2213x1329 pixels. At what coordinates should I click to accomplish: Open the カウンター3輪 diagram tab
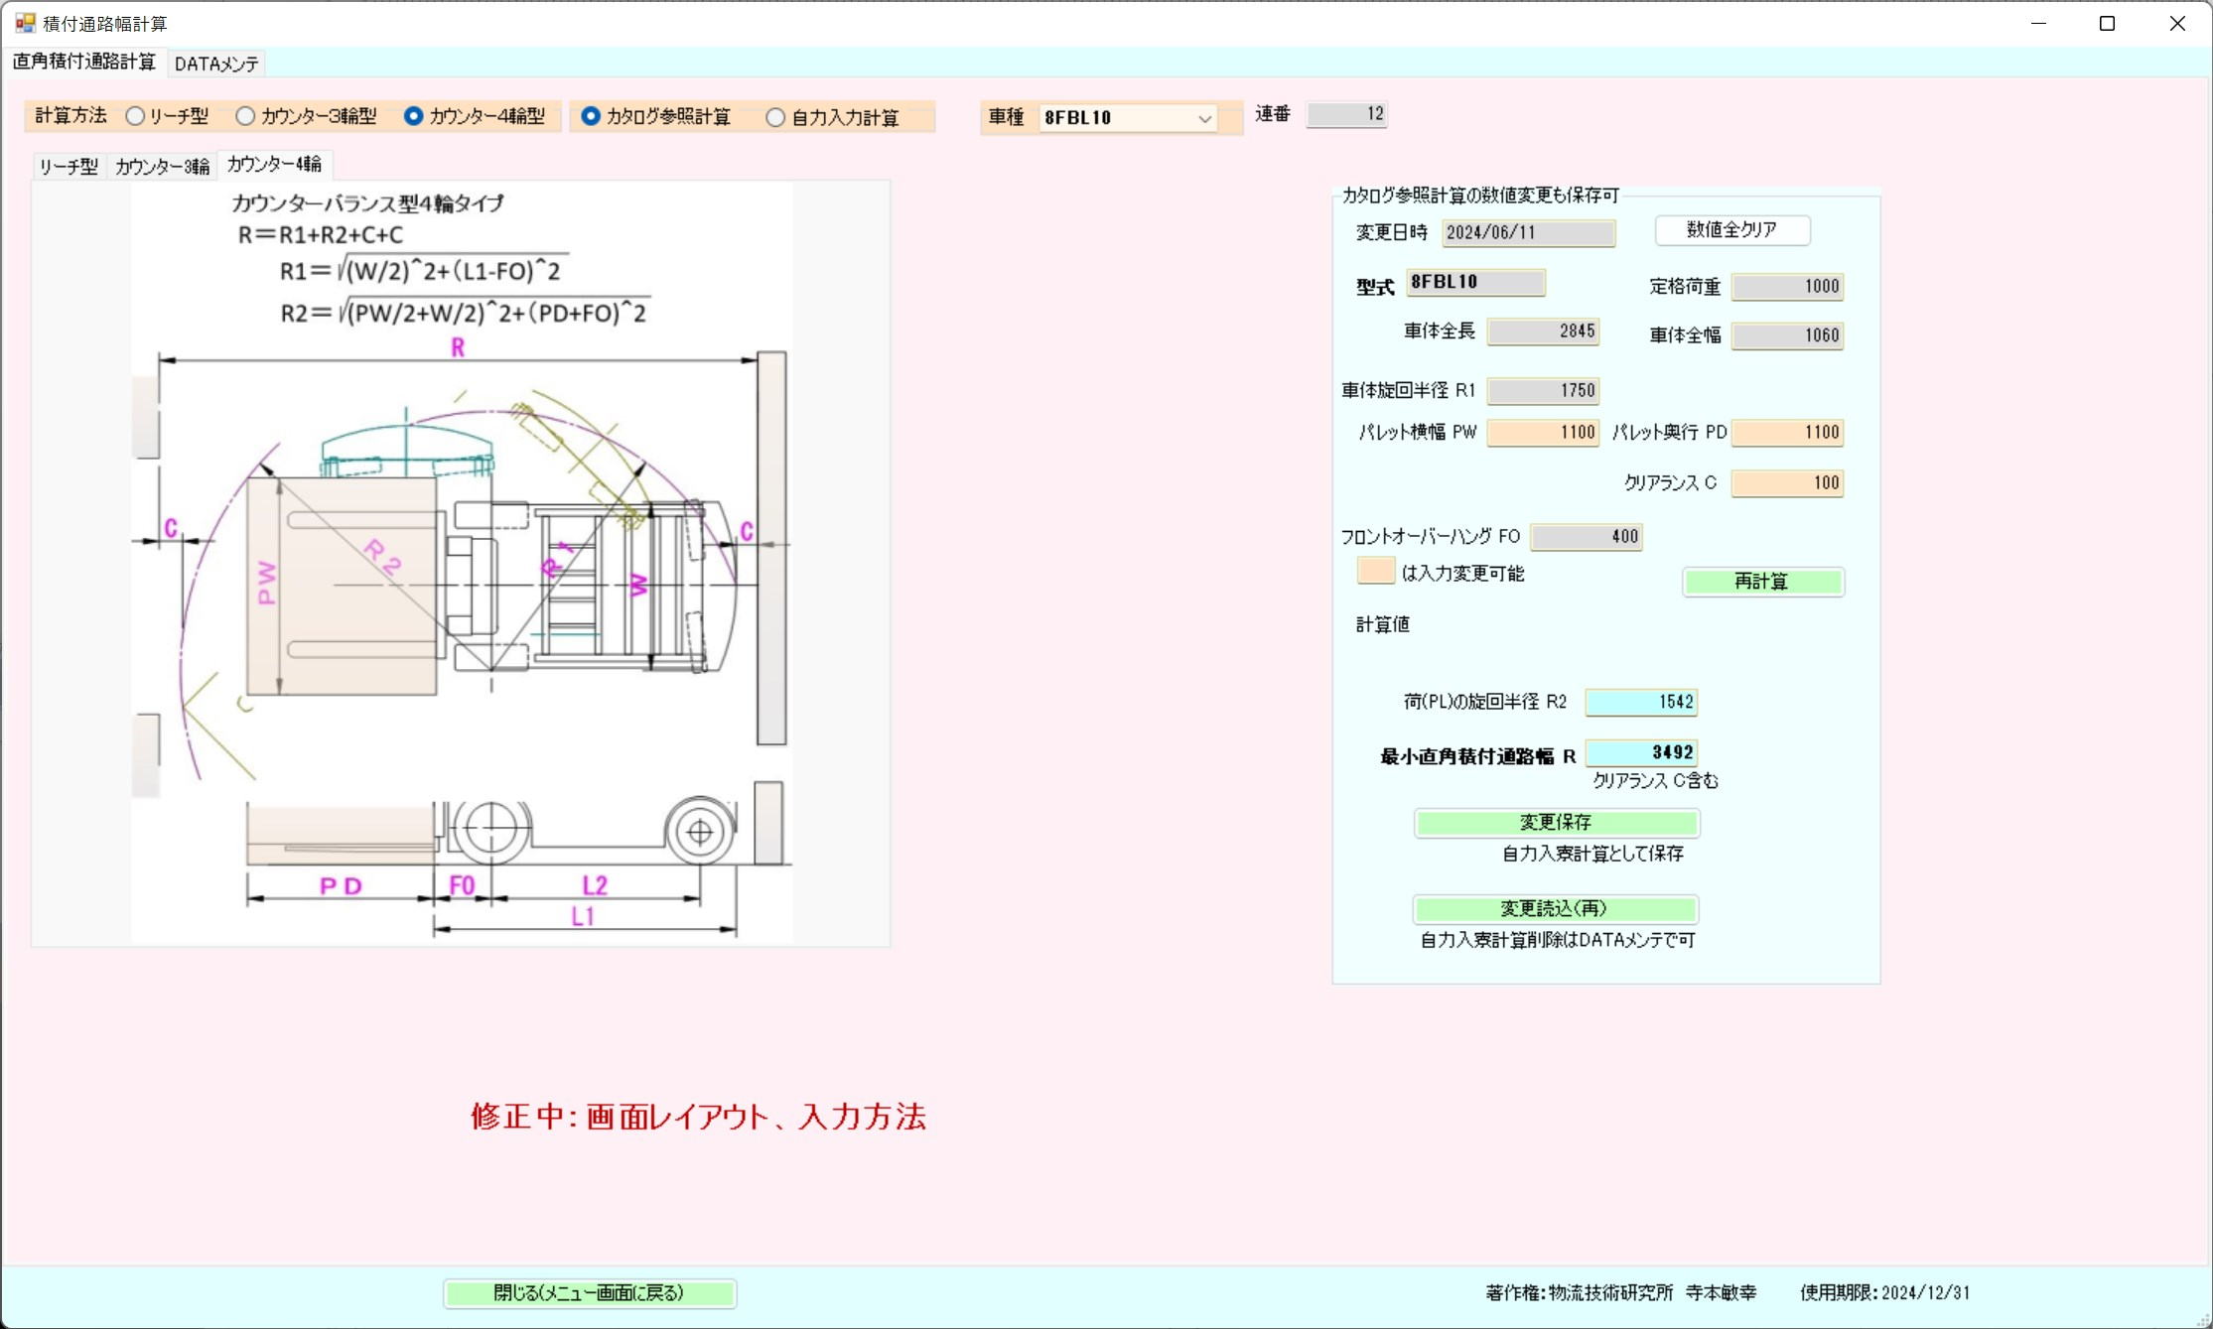(162, 167)
